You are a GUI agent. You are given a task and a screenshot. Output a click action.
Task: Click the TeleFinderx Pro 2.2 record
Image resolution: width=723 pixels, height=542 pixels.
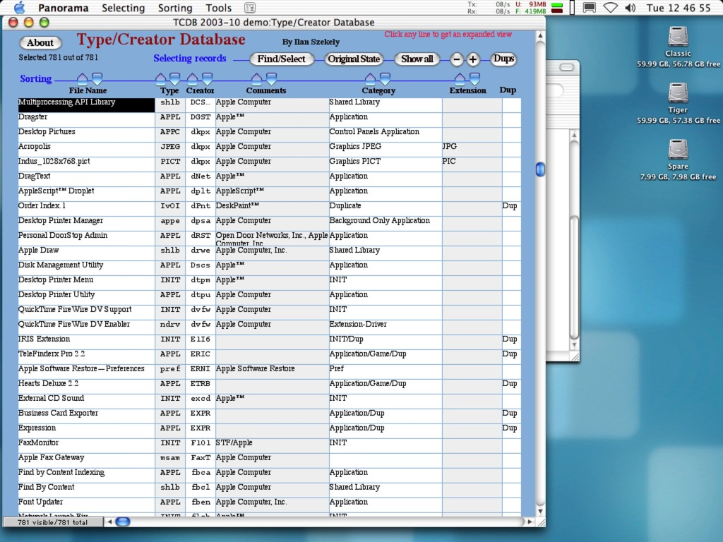[269, 356]
